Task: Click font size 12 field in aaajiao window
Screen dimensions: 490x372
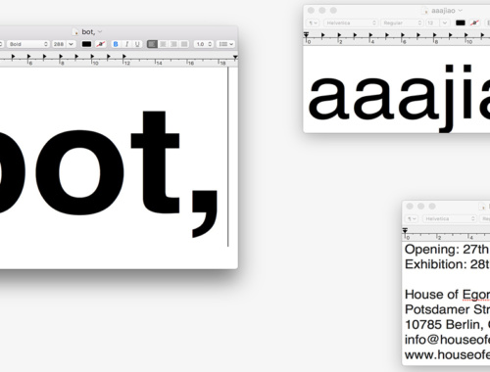Action: 431,23
